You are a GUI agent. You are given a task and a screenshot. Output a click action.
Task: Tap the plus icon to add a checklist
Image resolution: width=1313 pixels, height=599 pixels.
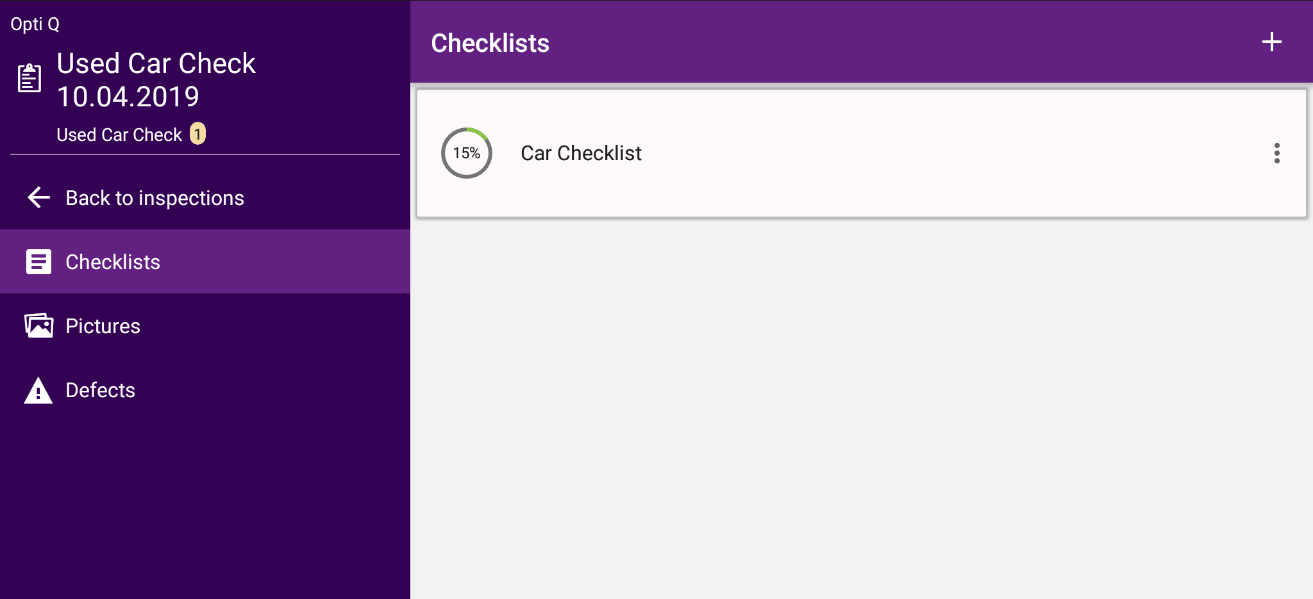click(x=1272, y=42)
